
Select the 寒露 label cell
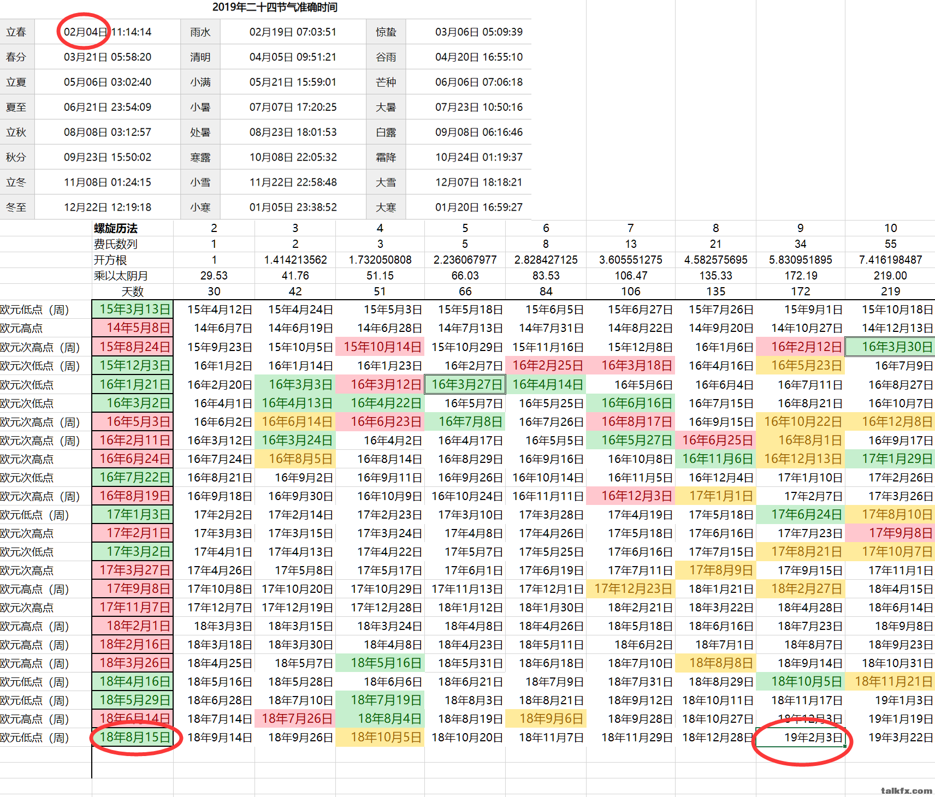point(200,157)
